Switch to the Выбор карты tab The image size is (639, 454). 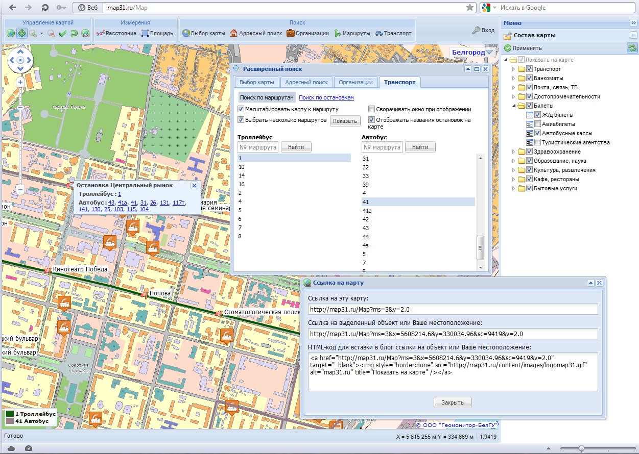click(257, 82)
